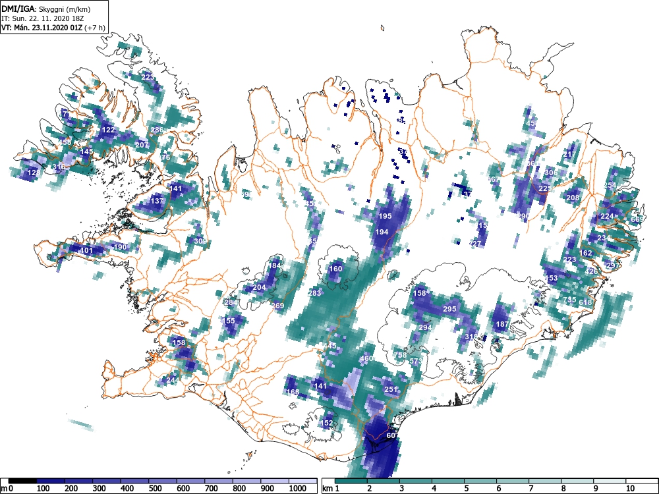The width and height of the screenshot is (659, 494).
Task: Click the visibility value 244 on the map
Action: tap(173, 380)
